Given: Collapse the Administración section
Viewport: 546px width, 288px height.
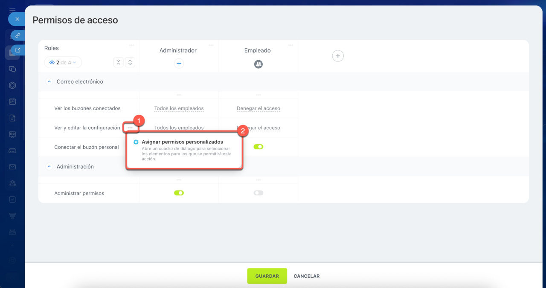Looking at the screenshot, I should point(49,167).
